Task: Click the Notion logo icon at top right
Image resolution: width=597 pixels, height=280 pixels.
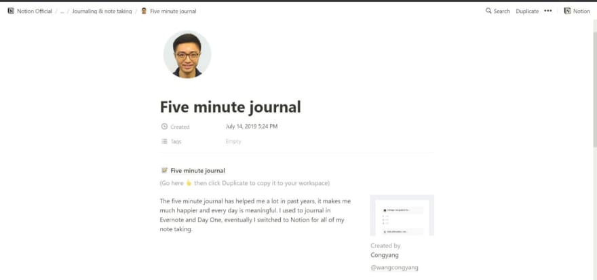Action: pos(567,11)
